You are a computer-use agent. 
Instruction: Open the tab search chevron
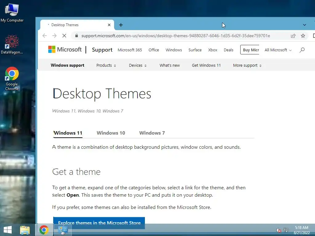point(304,25)
